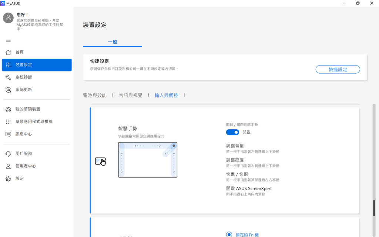Select 鎖定的 Fn 鍵 radio button
The image size is (379, 237).
point(229,234)
